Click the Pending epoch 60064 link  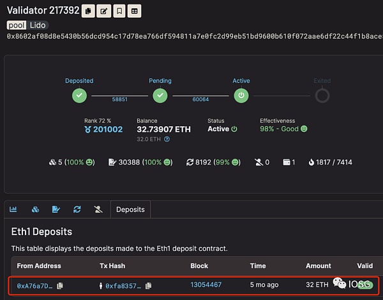coord(200,100)
